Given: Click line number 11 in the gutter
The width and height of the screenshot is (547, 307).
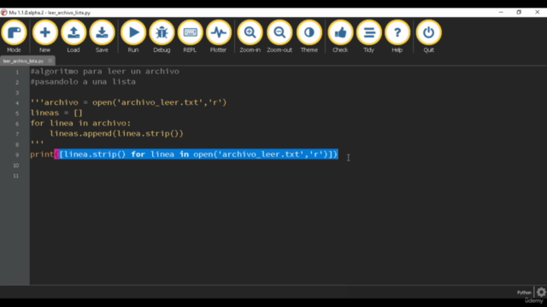Looking at the screenshot, I should point(16,176).
